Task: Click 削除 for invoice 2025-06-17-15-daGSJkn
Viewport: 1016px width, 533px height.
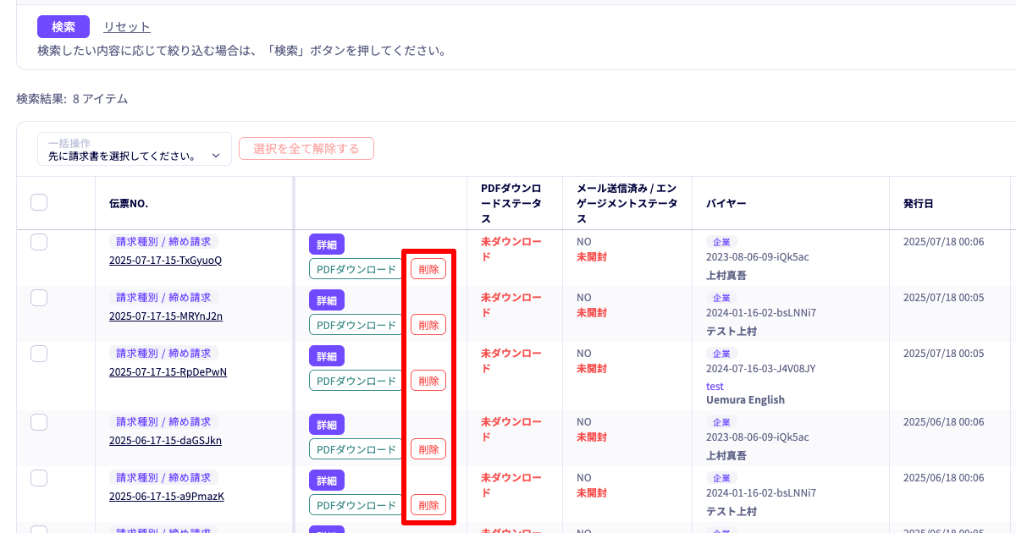Action: coord(428,449)
